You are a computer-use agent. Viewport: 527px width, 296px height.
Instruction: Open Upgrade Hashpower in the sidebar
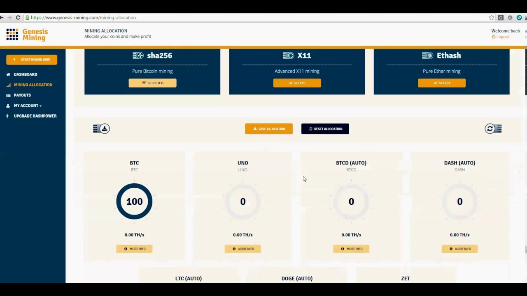tap(35, 116)
